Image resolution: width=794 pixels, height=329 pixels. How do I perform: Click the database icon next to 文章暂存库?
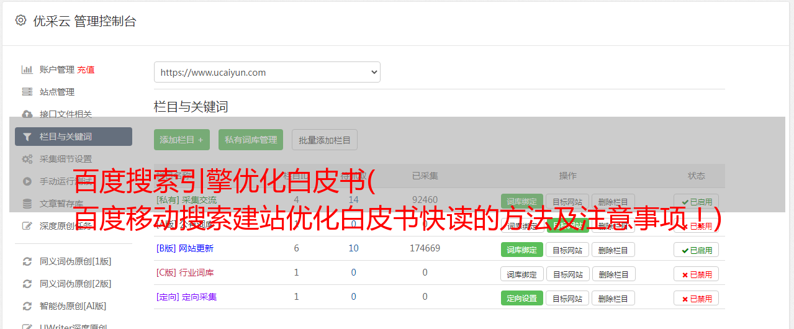[x=27, y=204]
